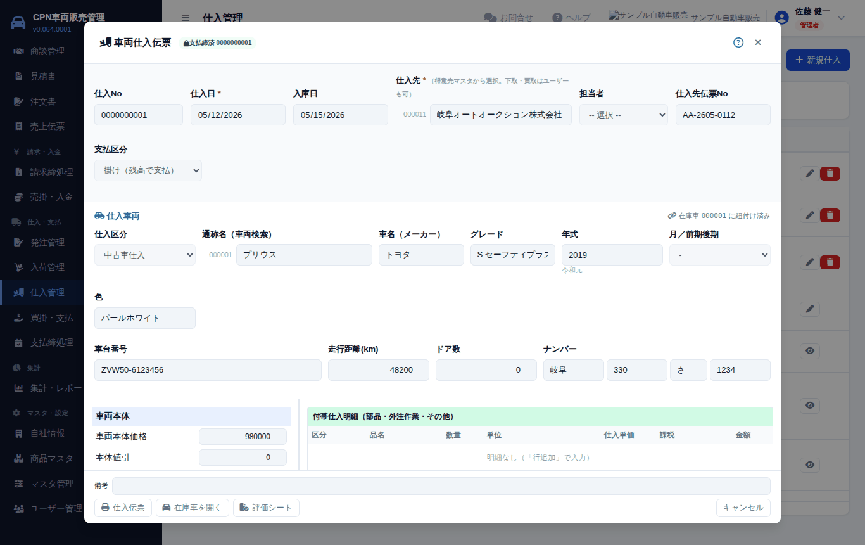Open the 支払区分 dropdown

[148, 170]
